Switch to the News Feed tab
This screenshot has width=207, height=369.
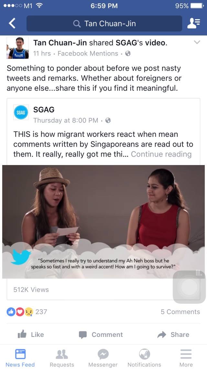pos(20,357)
